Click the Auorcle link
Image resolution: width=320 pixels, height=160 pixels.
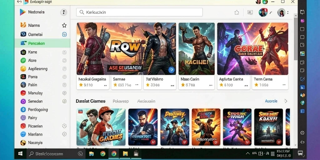click(271, 101)
